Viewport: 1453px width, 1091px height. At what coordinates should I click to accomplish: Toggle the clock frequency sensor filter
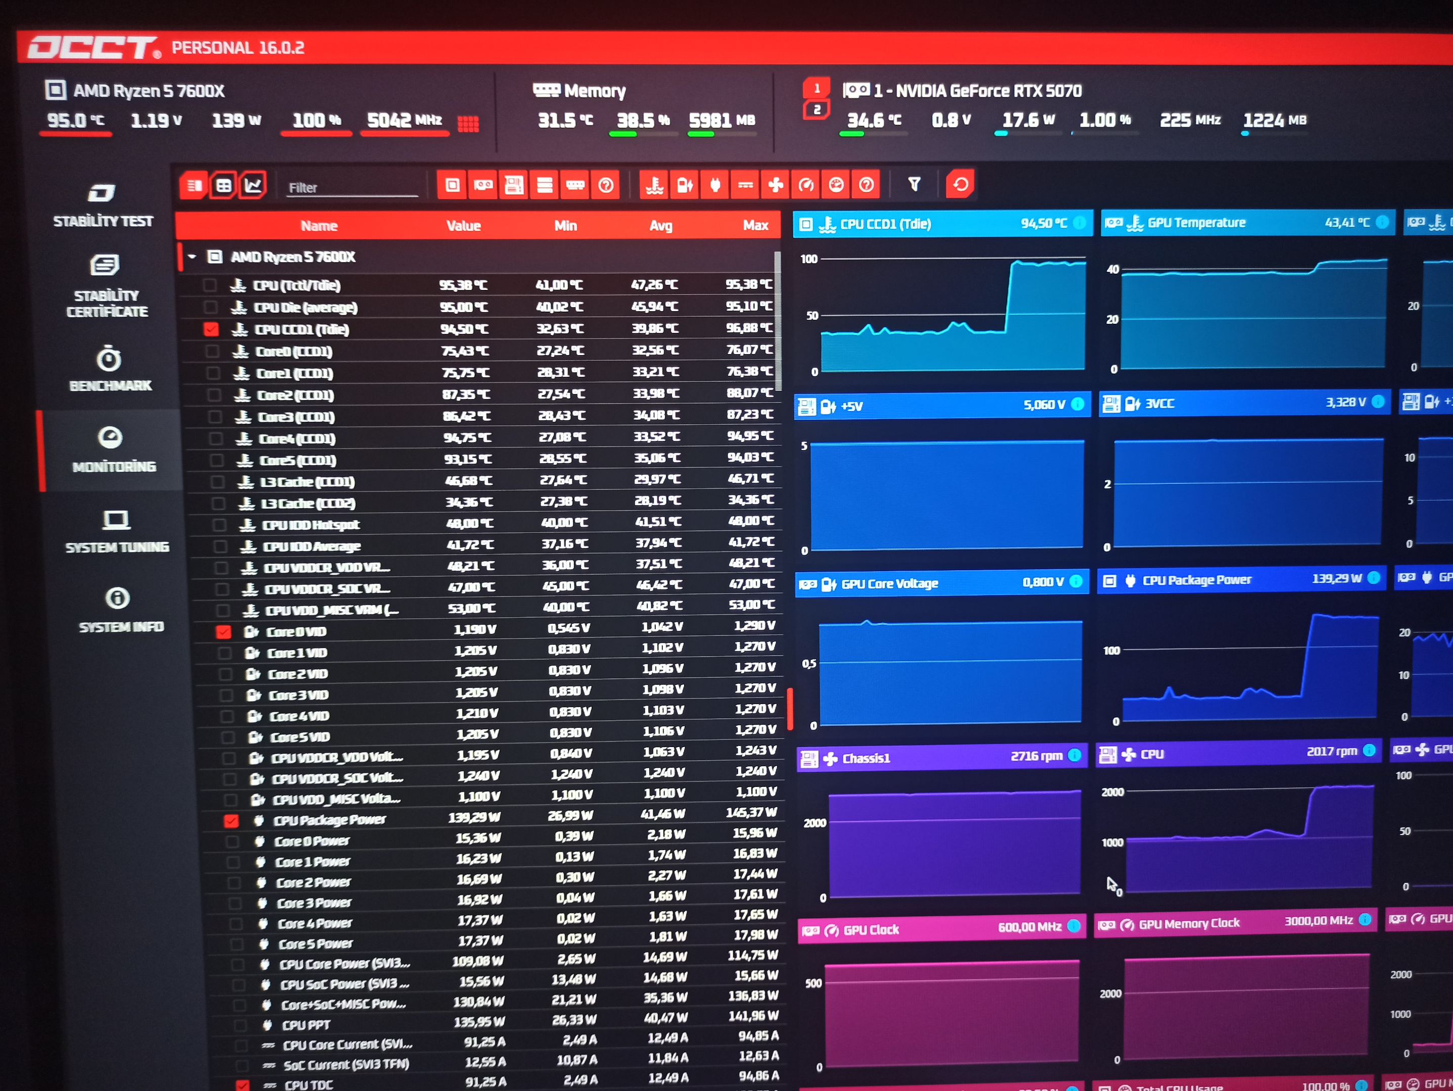tap(806, 185)
